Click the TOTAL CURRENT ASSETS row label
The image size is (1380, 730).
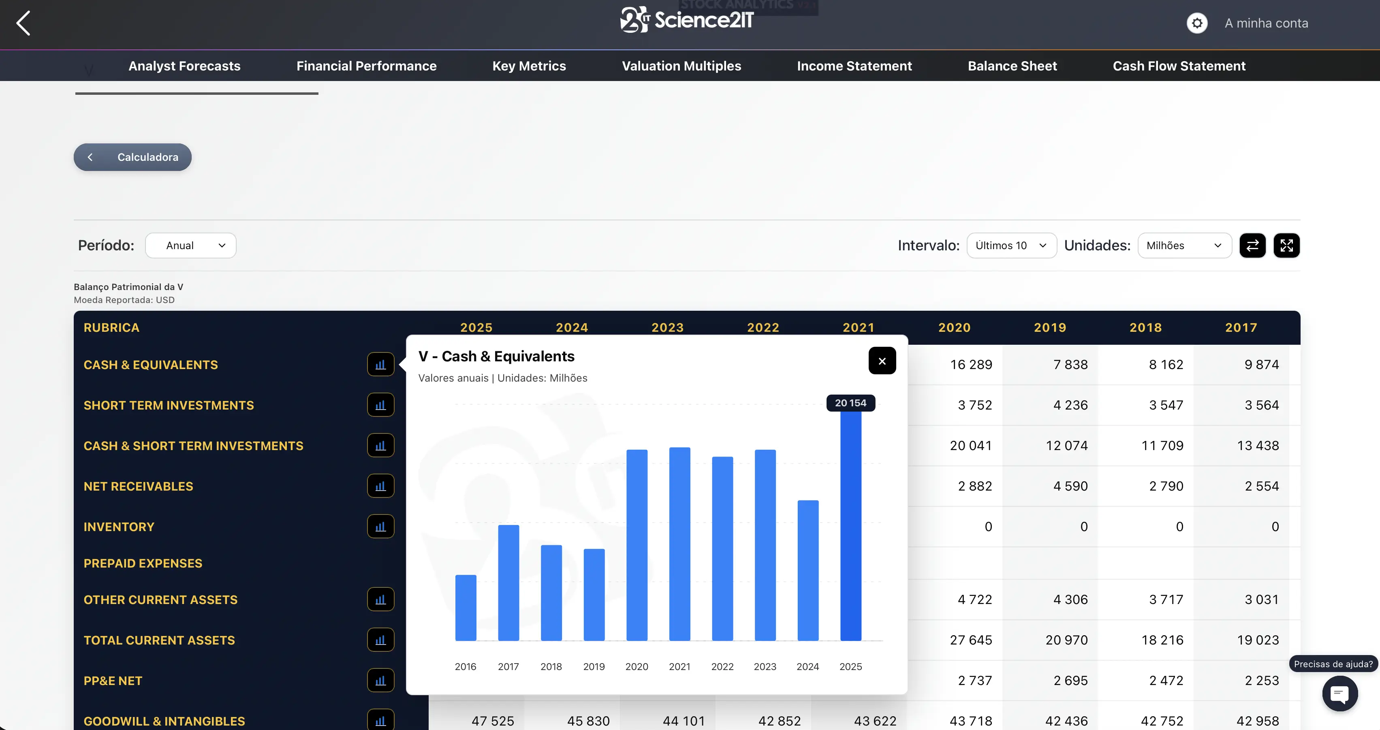[159, 640]
